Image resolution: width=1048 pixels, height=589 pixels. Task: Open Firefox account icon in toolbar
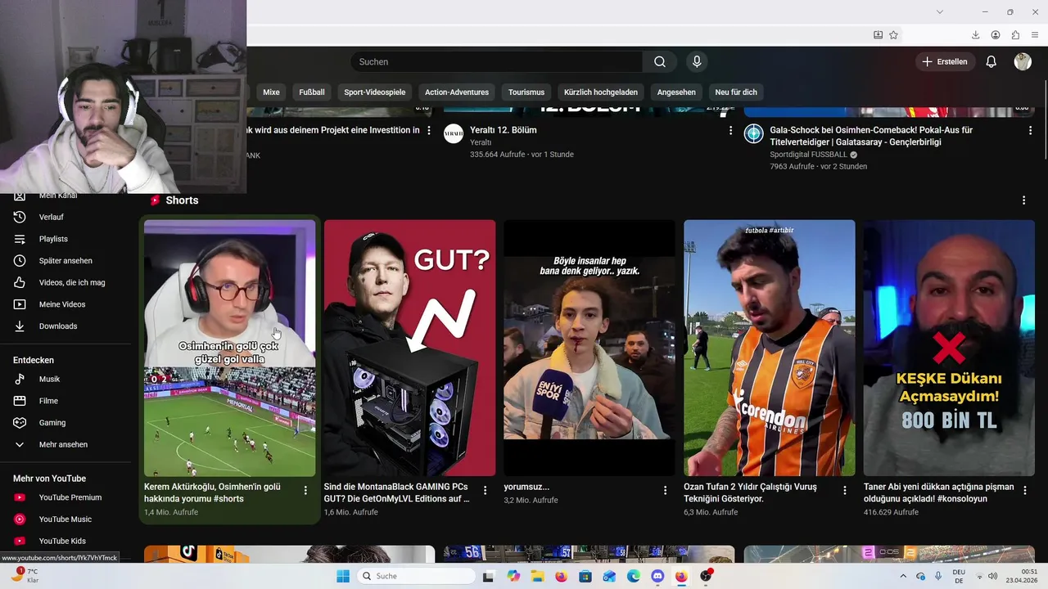(x=996, y=35)
